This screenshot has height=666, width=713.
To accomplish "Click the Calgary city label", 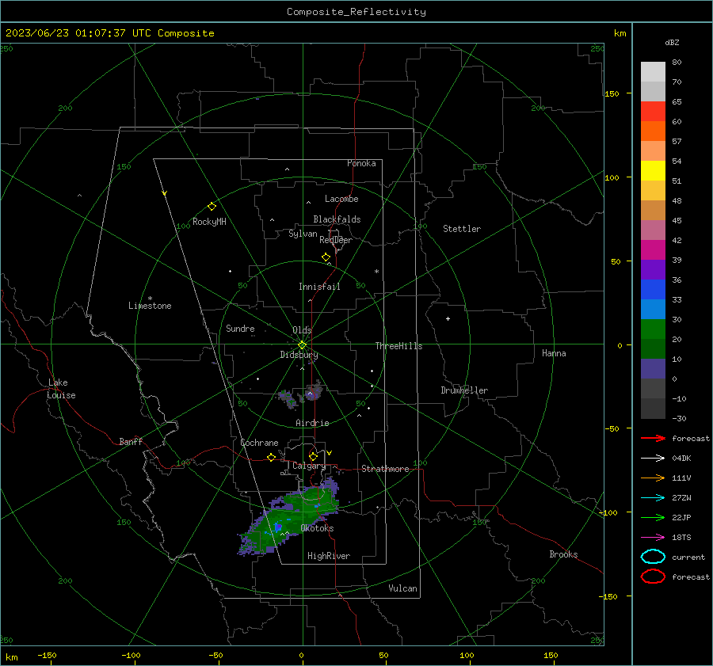I will click(309, 466).
